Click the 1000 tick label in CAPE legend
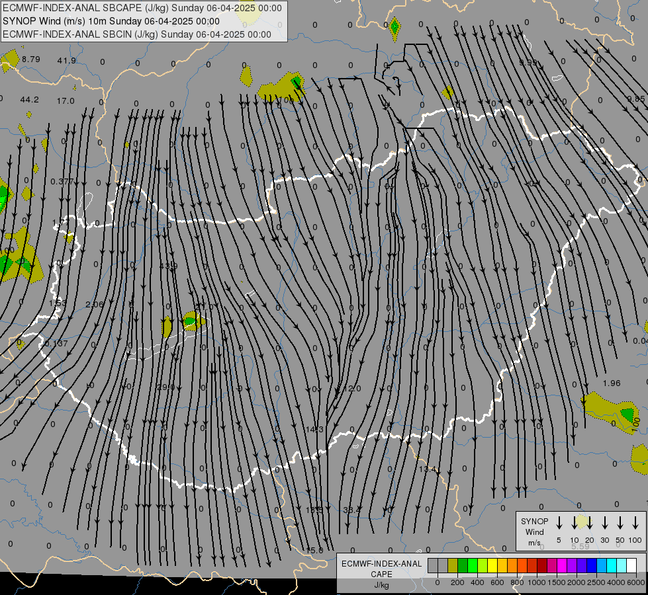The height and width of the screenshot is (595, 648). 536,582
